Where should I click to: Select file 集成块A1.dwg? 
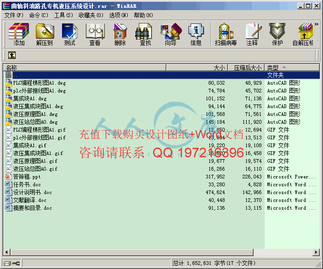tap(162, 98)
